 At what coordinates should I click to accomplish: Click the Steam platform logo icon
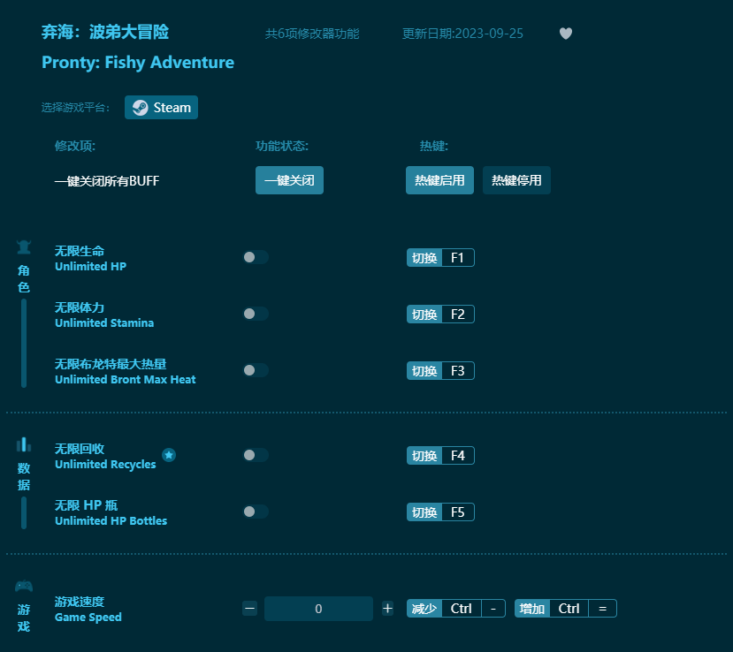(141, 107)
